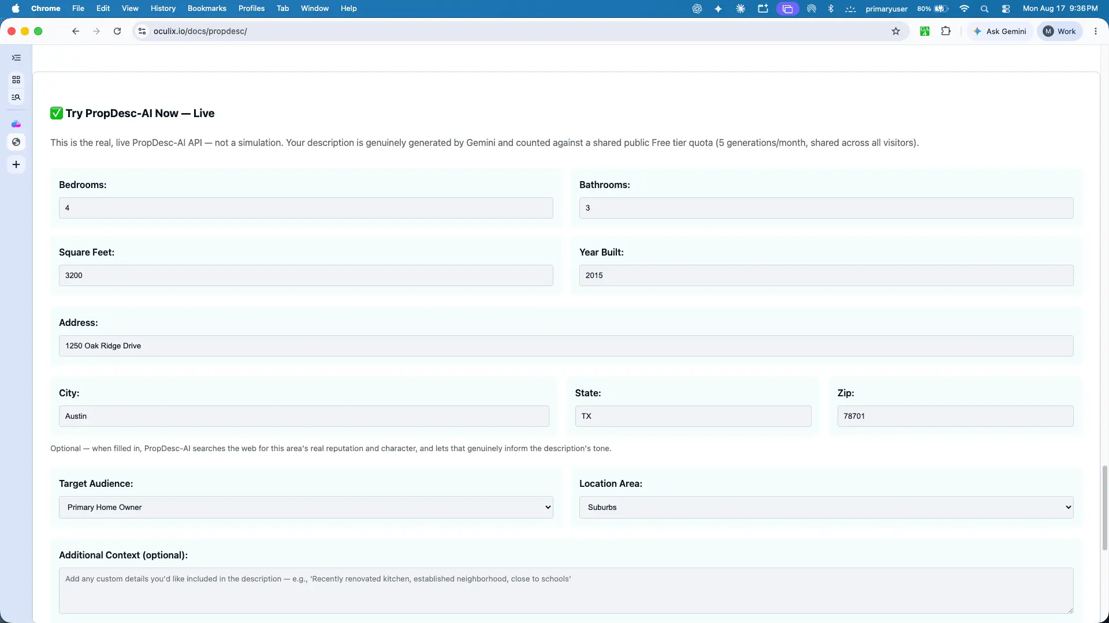Open site information icon in address bar

coord(142,31)
